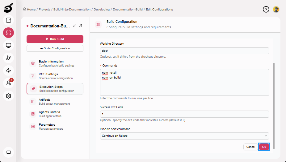Click the BuildNinja logo icon

click(8, 8)
